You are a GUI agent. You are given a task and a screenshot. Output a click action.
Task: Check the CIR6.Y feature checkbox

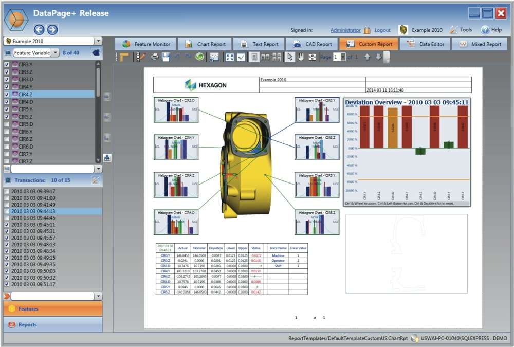[7, 132]
